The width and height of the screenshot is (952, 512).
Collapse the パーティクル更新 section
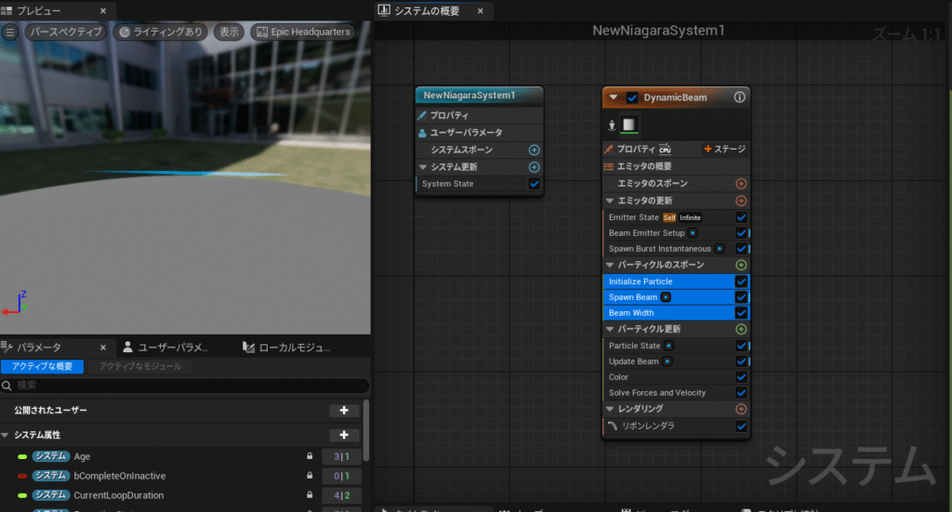click(610, 329)
